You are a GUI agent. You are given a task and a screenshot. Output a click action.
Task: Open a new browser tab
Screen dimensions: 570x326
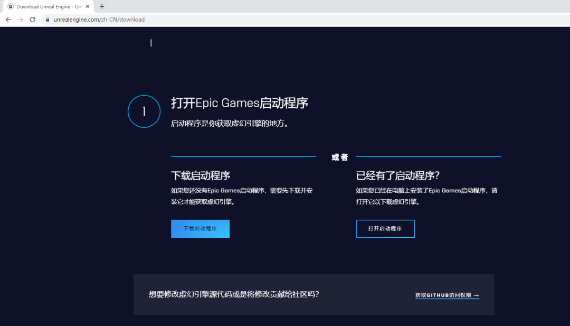pyautogui.click(x=102, y=6)
